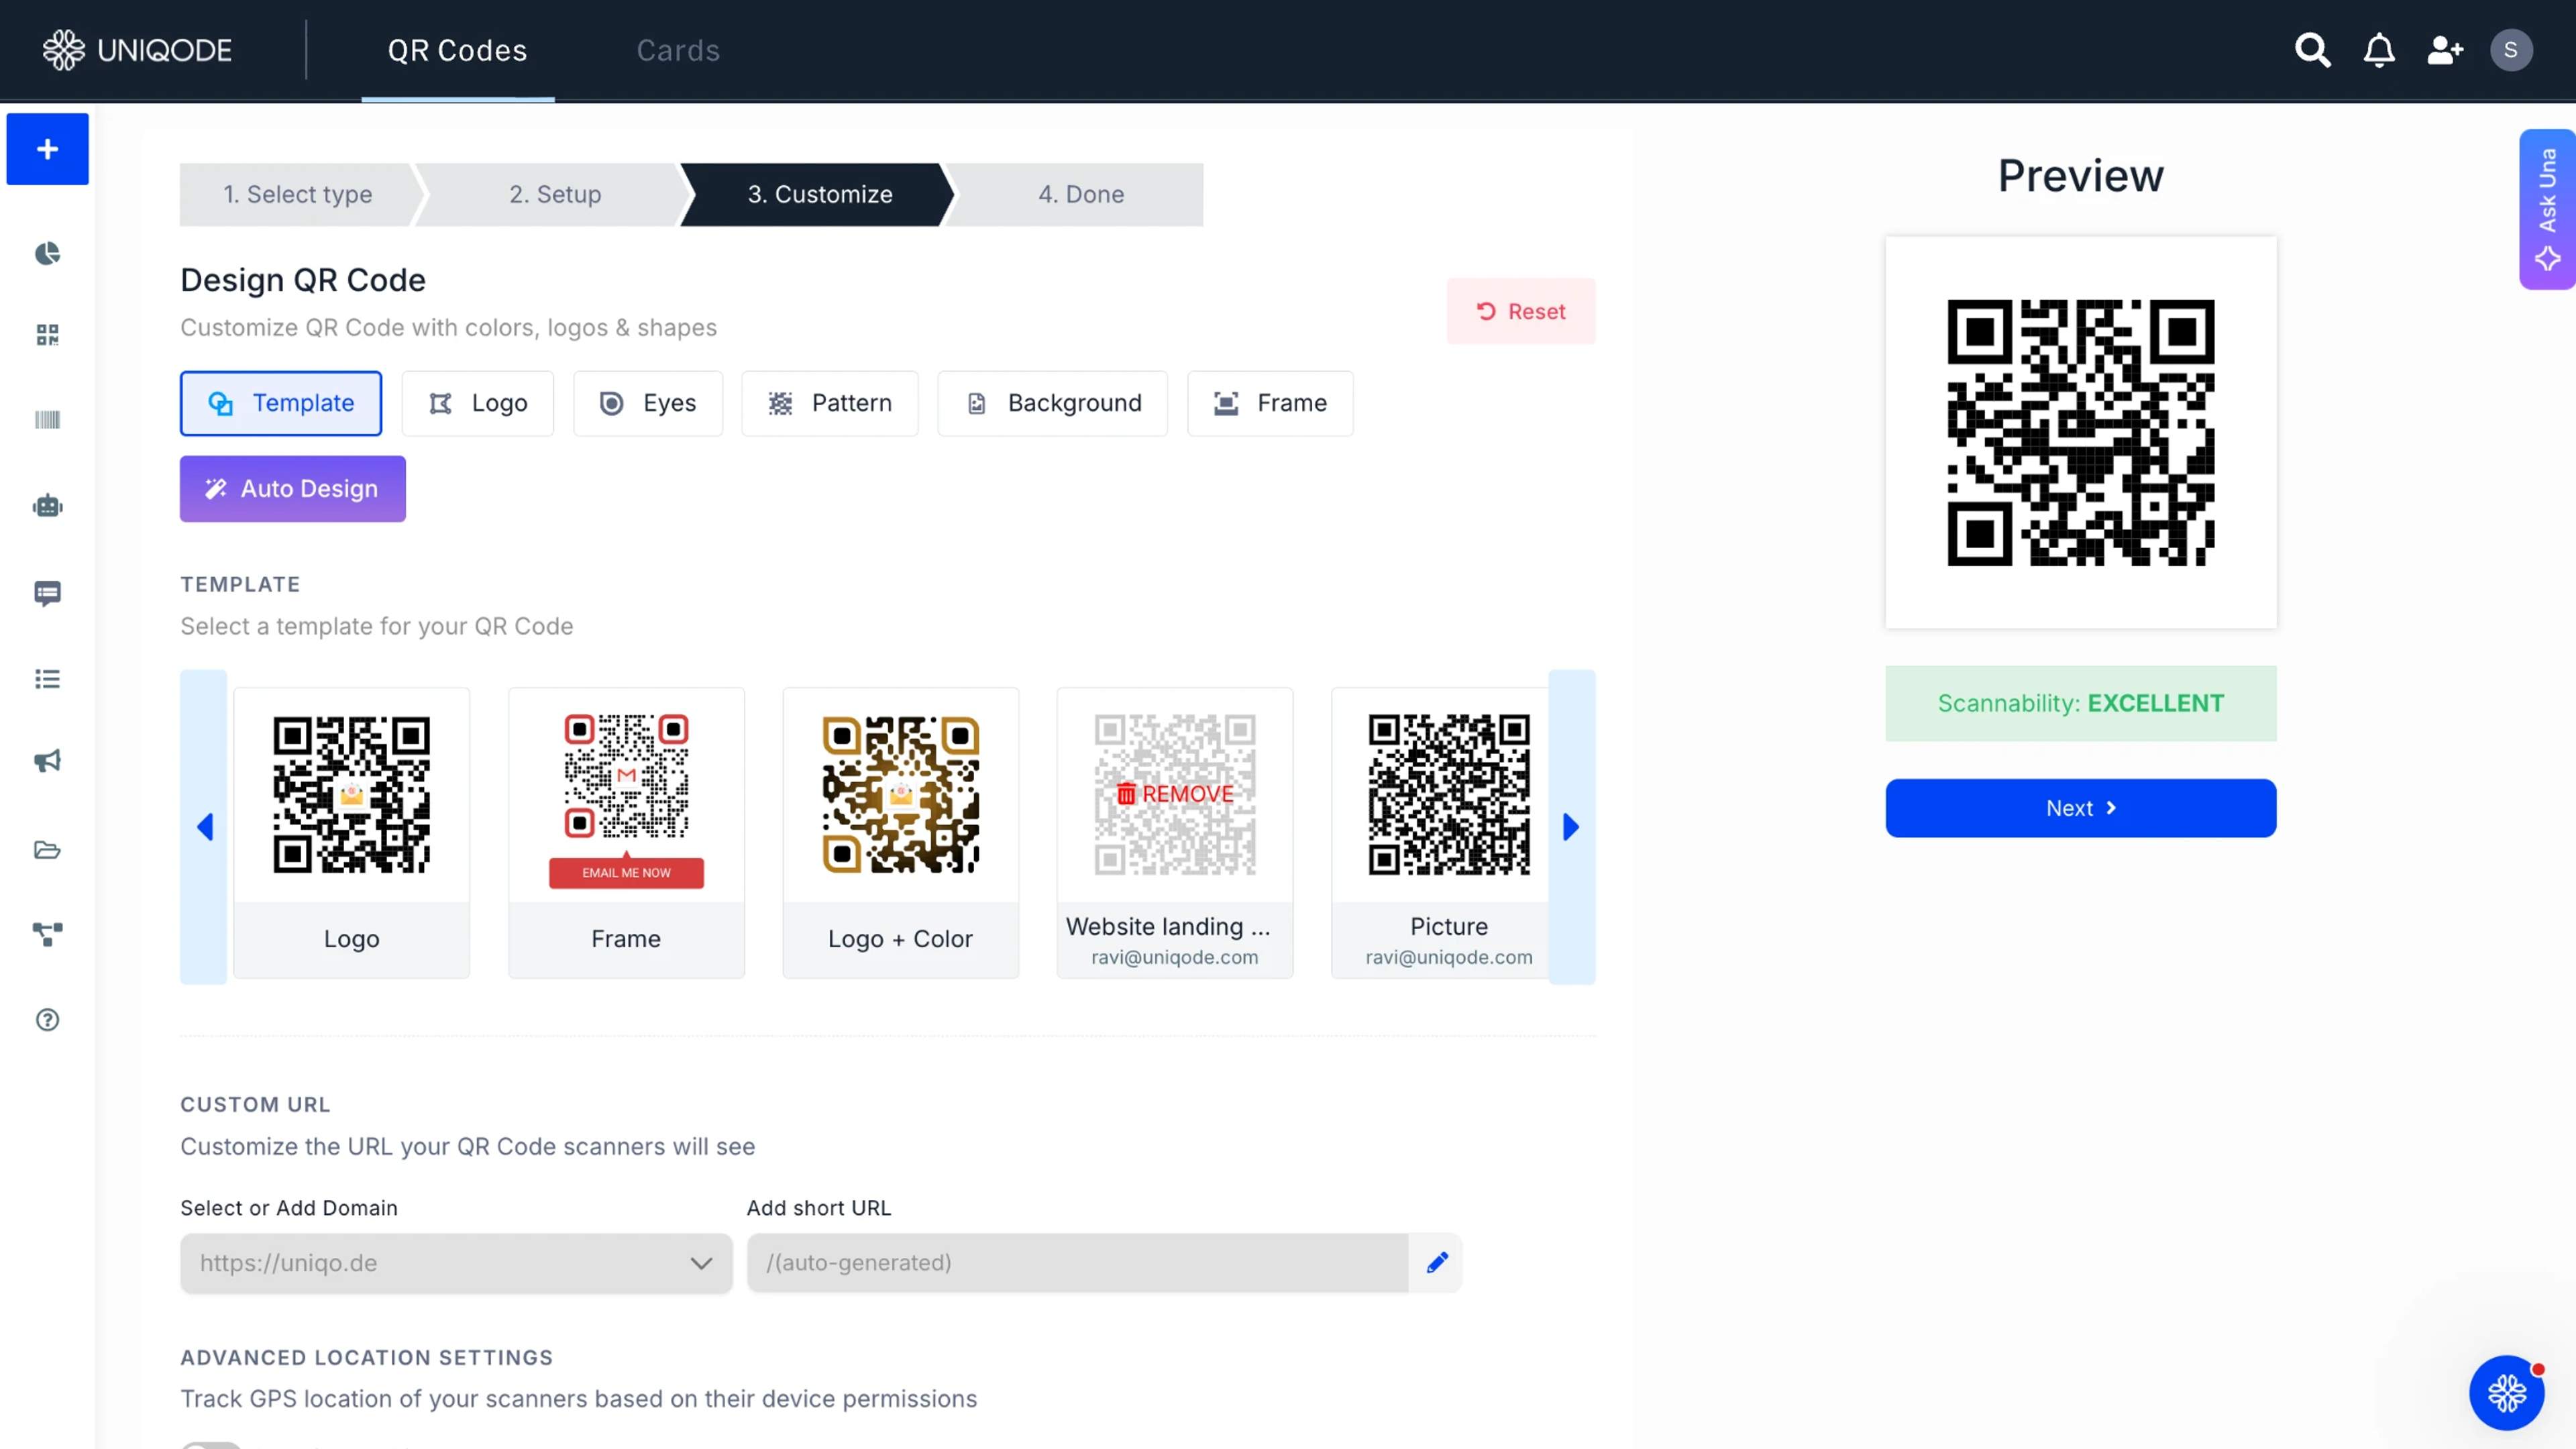The height and width of the screenshot is (1449, 2576).
Task: Click the Reset button
Action: [x=1521, y=311]
